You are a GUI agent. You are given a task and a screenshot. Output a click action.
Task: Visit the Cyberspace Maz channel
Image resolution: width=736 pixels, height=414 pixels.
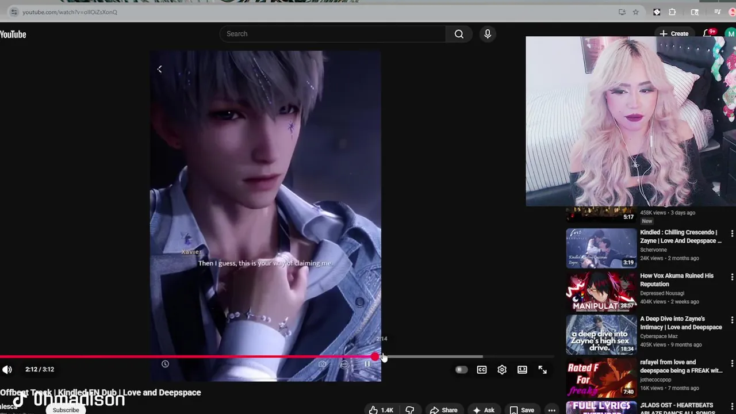659,336
